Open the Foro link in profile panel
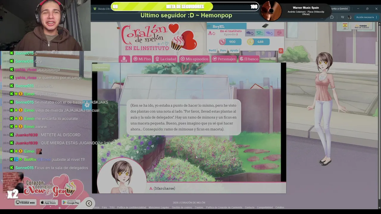The height and width of the screenshot is (214, 381). [x=223, y=51]
